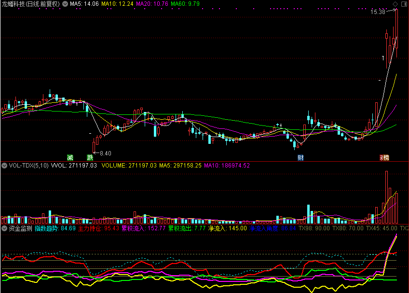Viewport: 409px width, 293px height.
Task: Click the 累积流出: 7.77 label
Action: point(187,228)
